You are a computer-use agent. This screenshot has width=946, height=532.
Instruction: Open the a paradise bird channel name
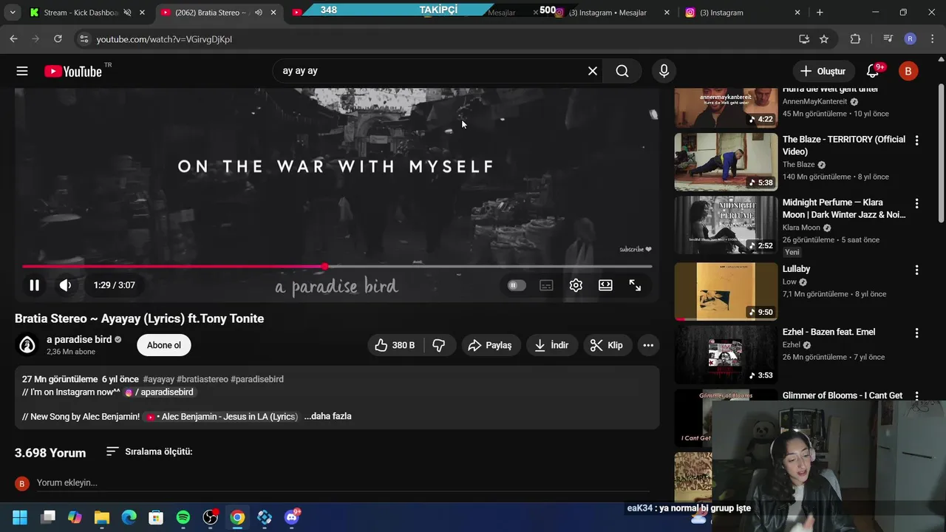pos(79,339)
